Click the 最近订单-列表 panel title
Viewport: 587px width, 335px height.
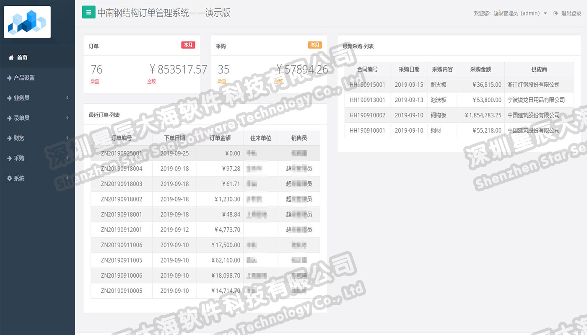point(104,115)
